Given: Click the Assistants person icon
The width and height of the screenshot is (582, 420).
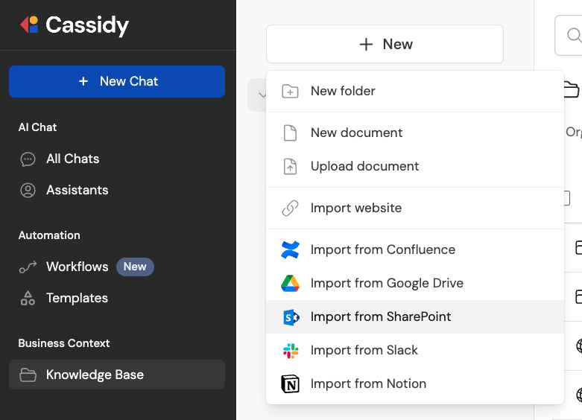Looking at the screenshot, I should [28, 191].
